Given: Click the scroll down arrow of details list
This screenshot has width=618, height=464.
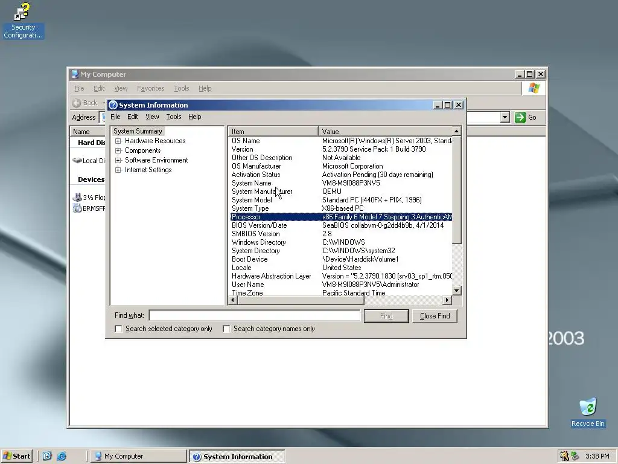Looking at the screenshot, I should tap(456, 291).
